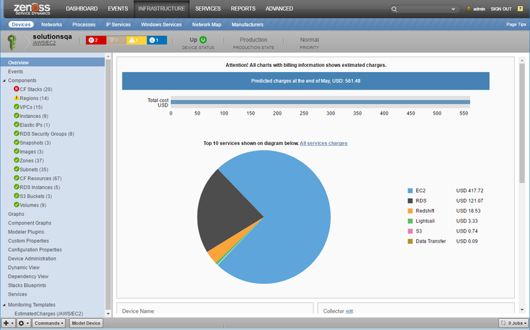The height and width of the screenshot is (330, 530).
Task: Open Stacks Blueprints in the sidebar
Action: [x=27, y=286]
